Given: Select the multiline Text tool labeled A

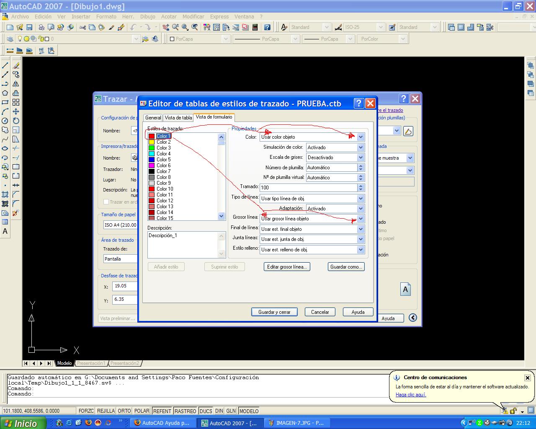Looking at the screenshot, I should tap(5, 231).
